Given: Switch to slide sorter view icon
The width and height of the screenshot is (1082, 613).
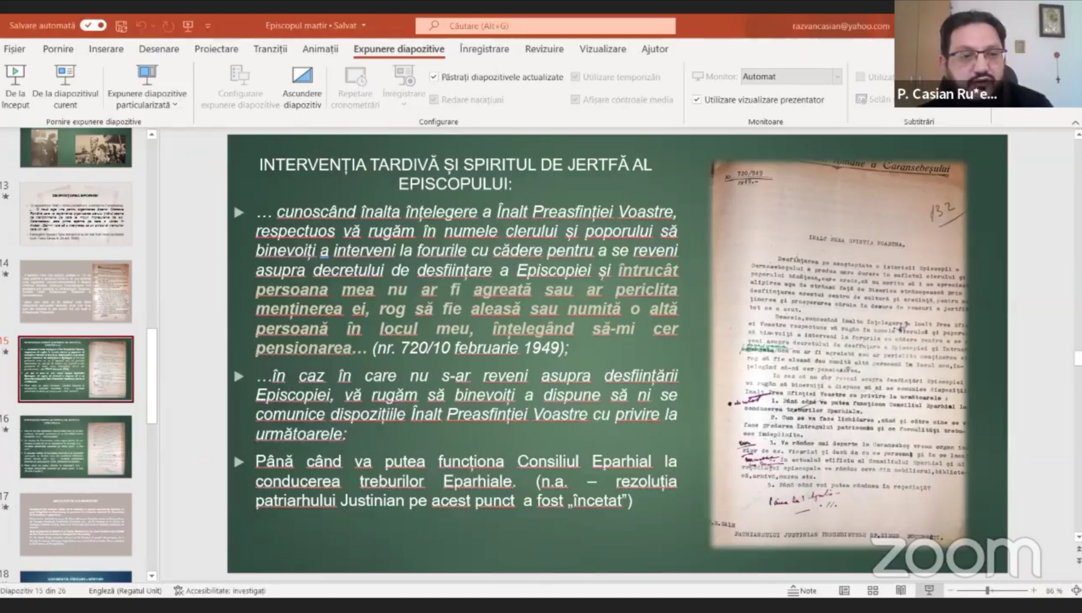Looking at the screenshot, I should point(872,591).
